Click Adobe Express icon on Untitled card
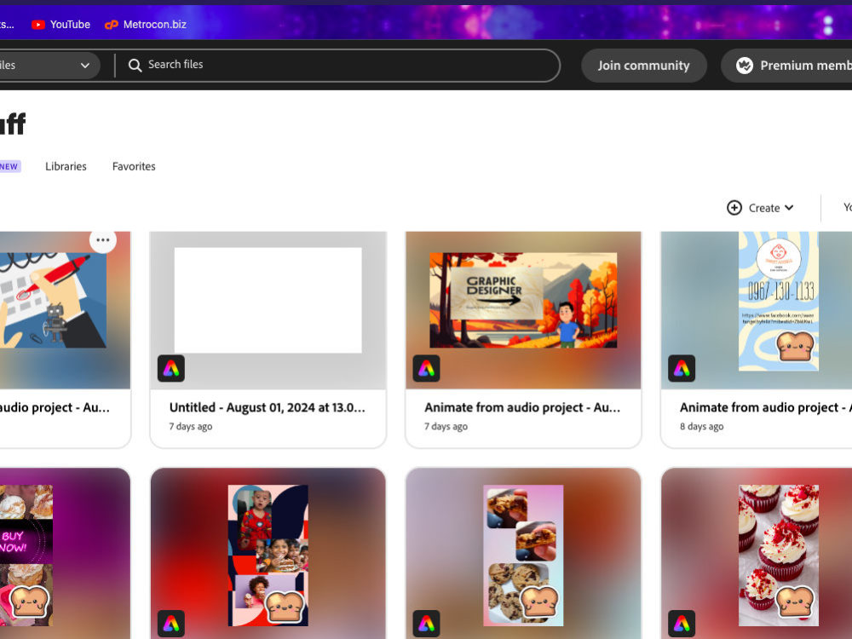The width and height of the screenshot is (852, 639). [x=171, y=368]
